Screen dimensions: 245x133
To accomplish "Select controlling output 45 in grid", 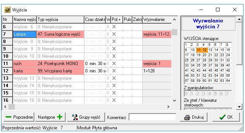I will tap(210, 71).
